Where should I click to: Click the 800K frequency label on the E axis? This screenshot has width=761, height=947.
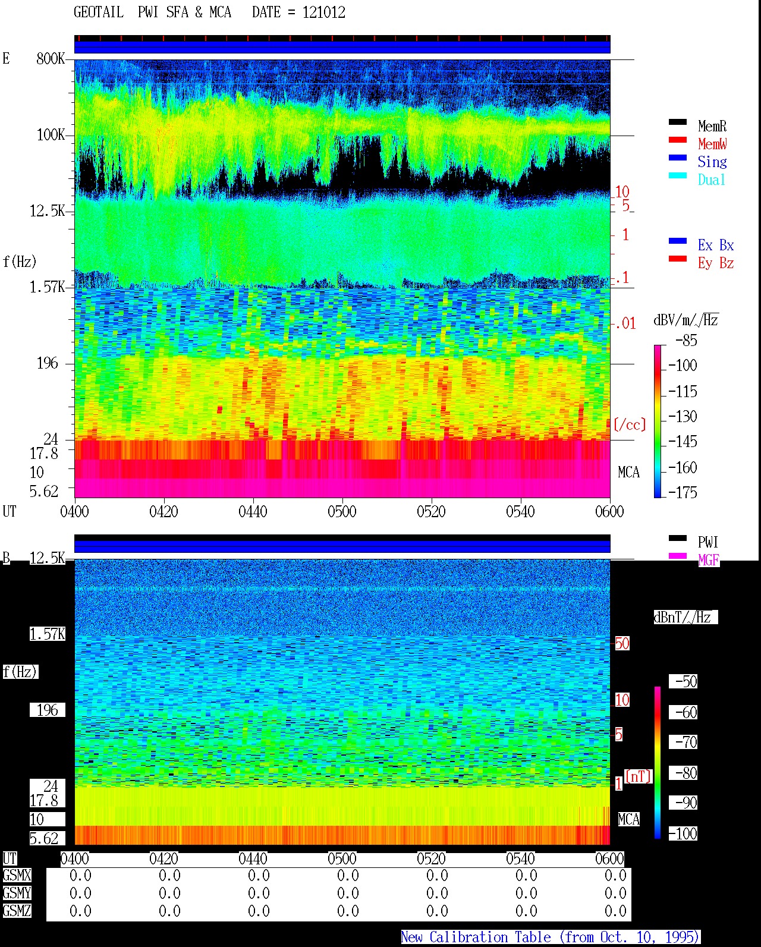point(51,59)
